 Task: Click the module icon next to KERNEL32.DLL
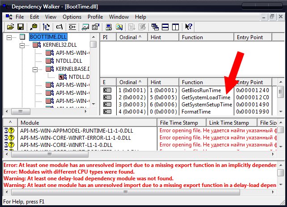(x=37, y=45)
